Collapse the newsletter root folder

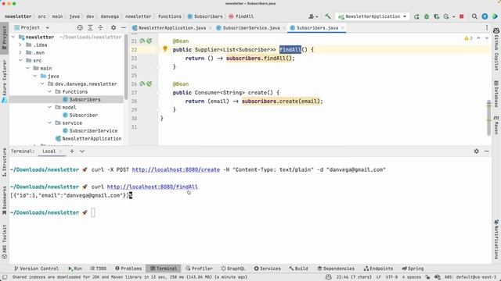click(x=13, y=37)
